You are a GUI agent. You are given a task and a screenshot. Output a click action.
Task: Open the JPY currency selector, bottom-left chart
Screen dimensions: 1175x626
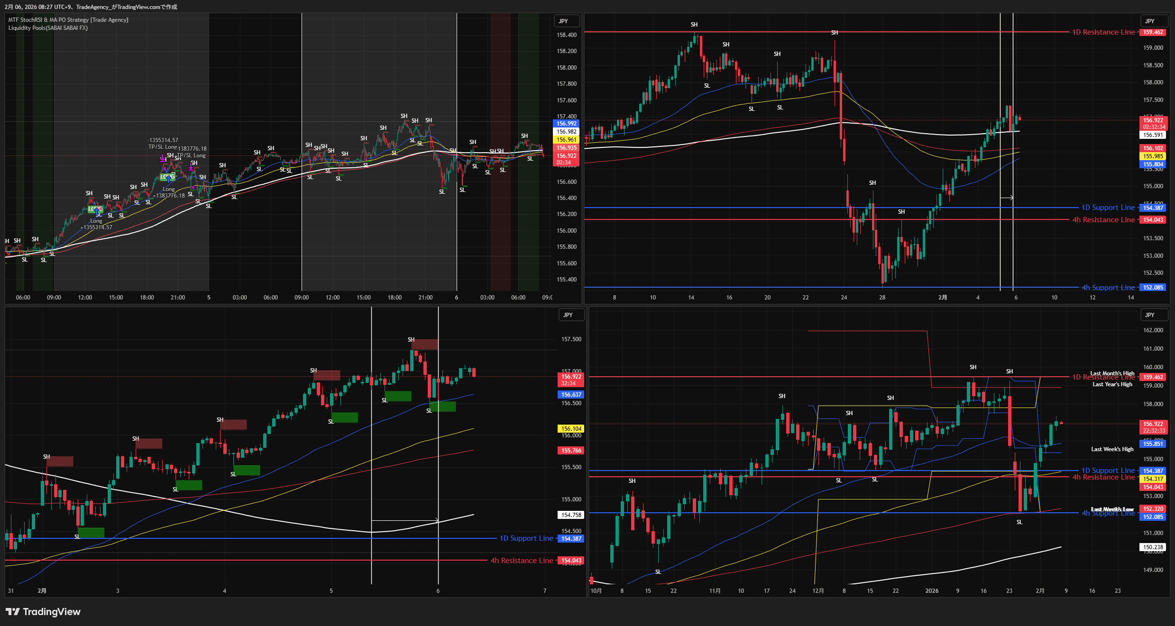click(x=571, y=315)
